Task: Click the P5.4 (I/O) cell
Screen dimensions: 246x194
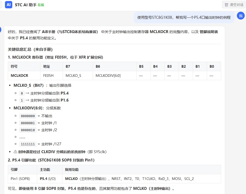Action: pos(50,179)
